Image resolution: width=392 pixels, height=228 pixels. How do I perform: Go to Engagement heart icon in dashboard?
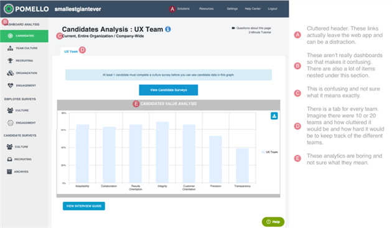[10, 85]
